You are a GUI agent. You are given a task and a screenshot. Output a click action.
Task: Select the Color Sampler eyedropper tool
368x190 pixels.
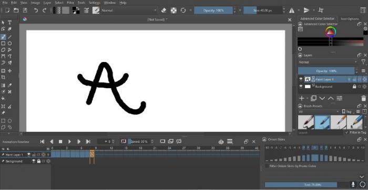9,85
